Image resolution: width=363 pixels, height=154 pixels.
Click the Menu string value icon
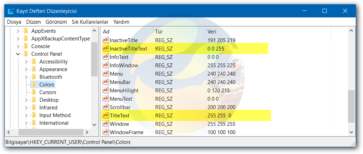tap(106, 74)
